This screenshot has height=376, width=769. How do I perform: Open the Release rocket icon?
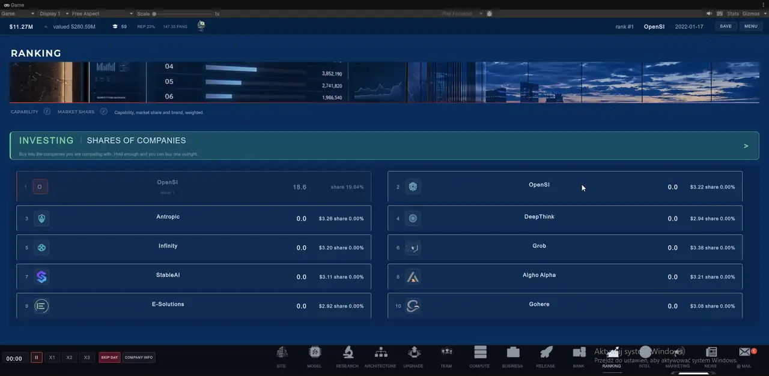pyautogui.click(x=546, y=353)
